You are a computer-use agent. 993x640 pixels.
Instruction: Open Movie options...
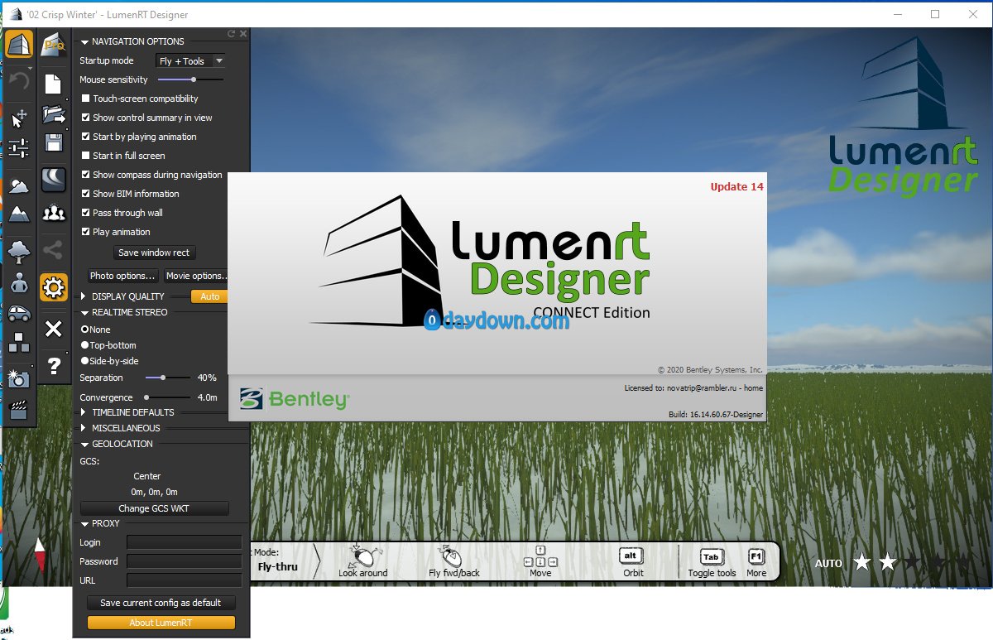coord(194,276)
